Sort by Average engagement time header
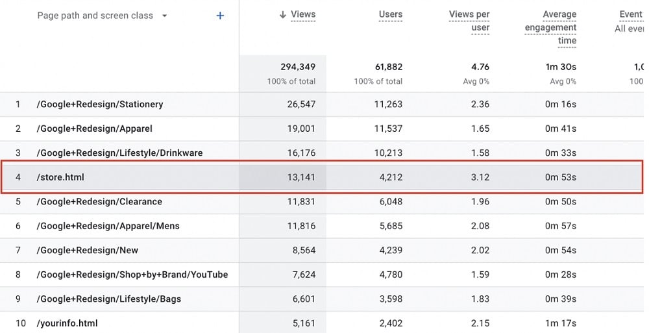Screen dimensions: 649x333 550,28
